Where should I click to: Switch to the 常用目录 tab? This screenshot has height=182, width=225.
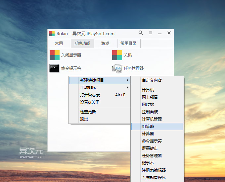[x=129, y=43]
